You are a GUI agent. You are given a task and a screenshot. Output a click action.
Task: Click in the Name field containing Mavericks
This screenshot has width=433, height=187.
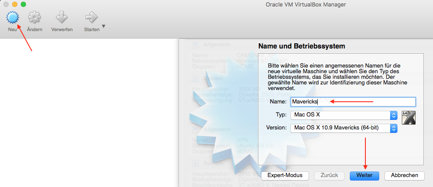click(353, 102)
